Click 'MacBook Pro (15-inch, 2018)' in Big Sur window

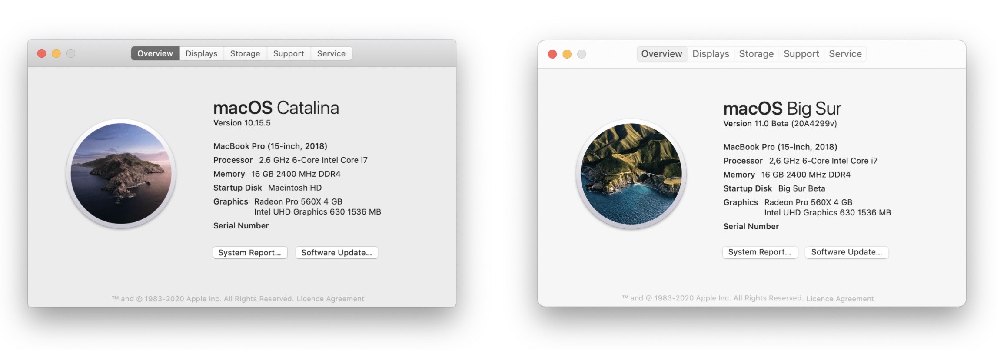[780, 147]
